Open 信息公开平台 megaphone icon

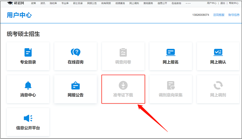coord(28,118)
